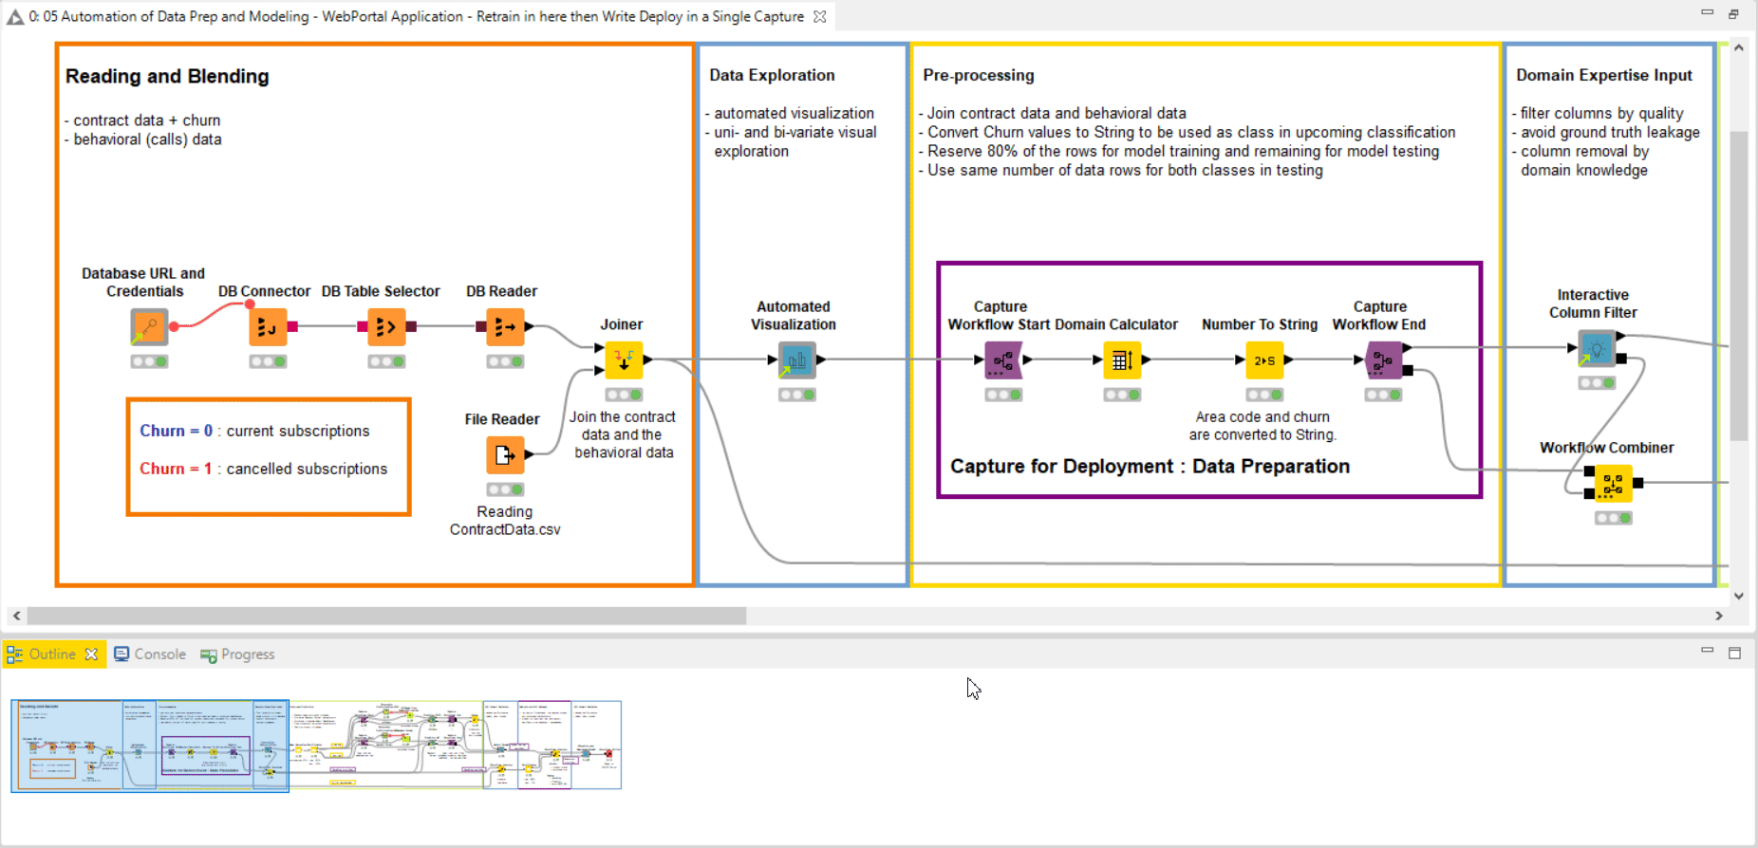The width and height of the screenshot is (1758, 848).
Task: Click the Progress tab icon
Action: click(x=209, y=655)
